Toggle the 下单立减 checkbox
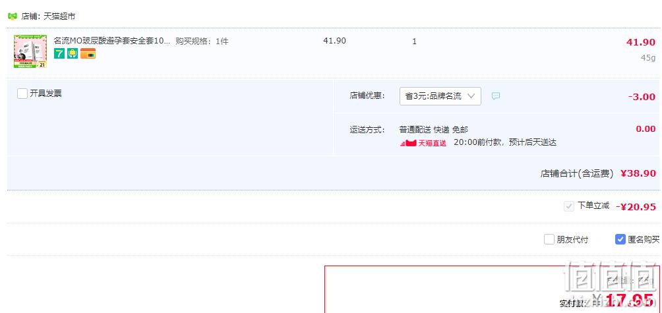This screenshot has width=662, height=313. click(568, 206)
